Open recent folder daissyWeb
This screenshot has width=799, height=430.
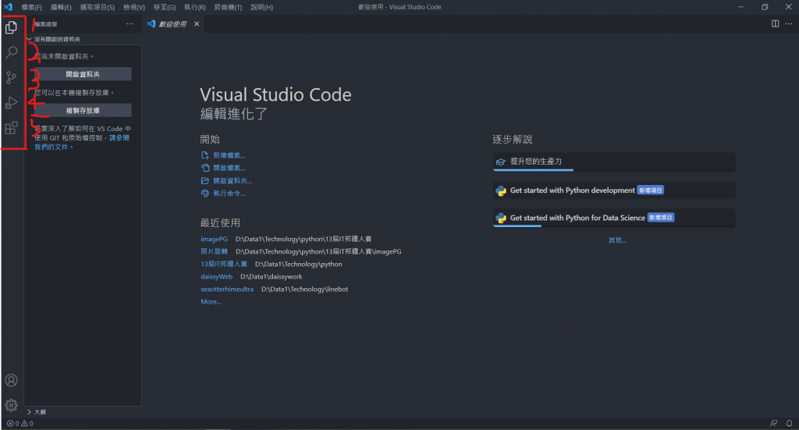[x=217, y=276]
